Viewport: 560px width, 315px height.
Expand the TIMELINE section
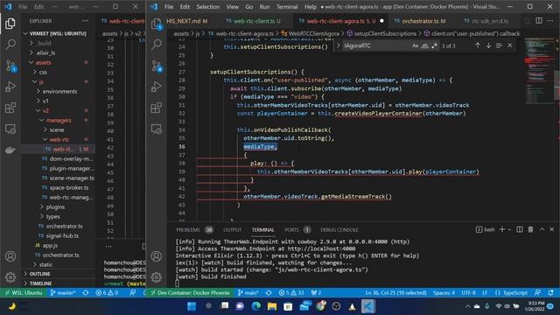pyautogui.click(x=40, y=283)
